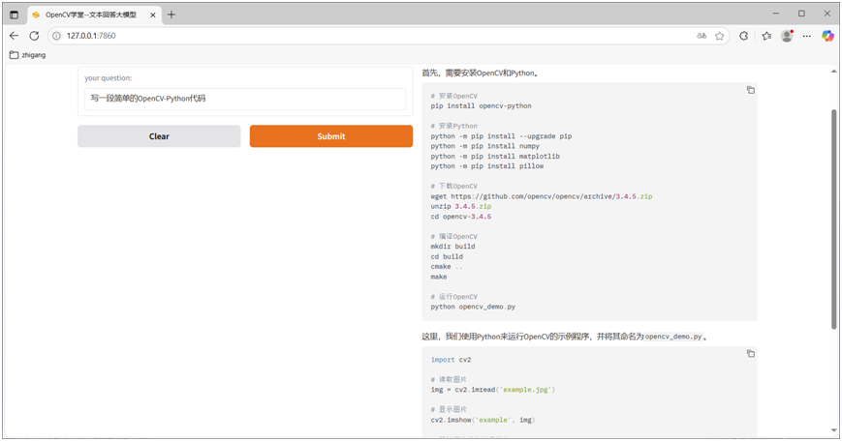Open user profile avatar
842x441 pixels.
click(x=787, y=36)
